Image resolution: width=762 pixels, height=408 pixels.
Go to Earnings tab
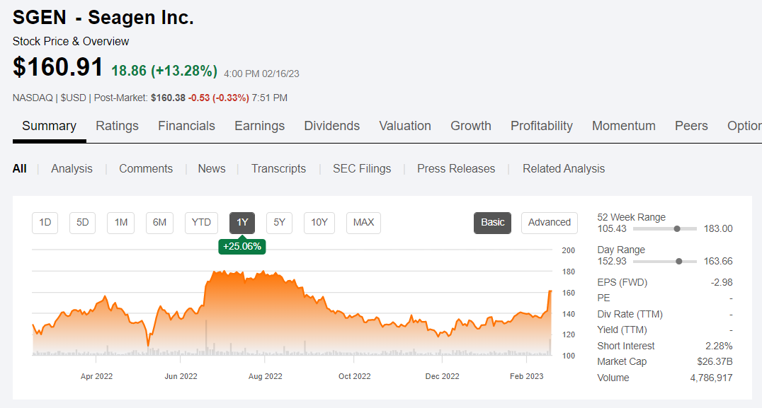click(259, 126)
